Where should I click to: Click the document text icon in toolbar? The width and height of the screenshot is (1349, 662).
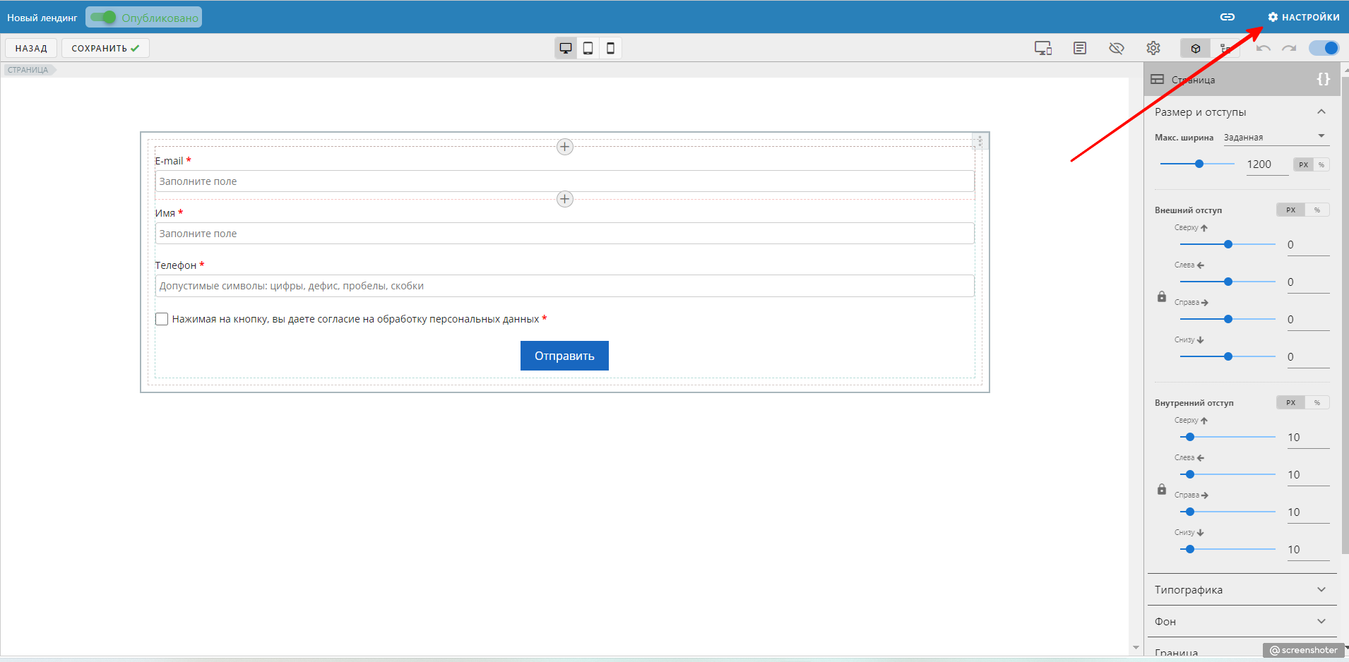pos(1080,48)
